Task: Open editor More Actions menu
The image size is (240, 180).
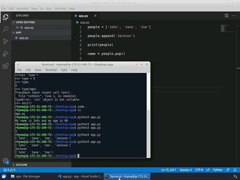Action: tap(234, 16)
